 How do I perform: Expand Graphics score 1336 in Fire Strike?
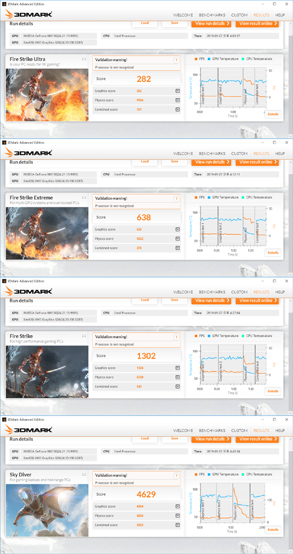click(177, 368)
